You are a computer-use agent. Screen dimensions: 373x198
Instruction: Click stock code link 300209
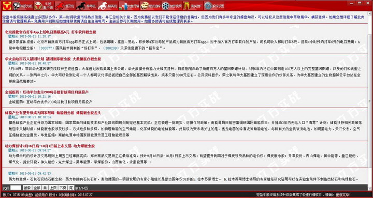111,48
